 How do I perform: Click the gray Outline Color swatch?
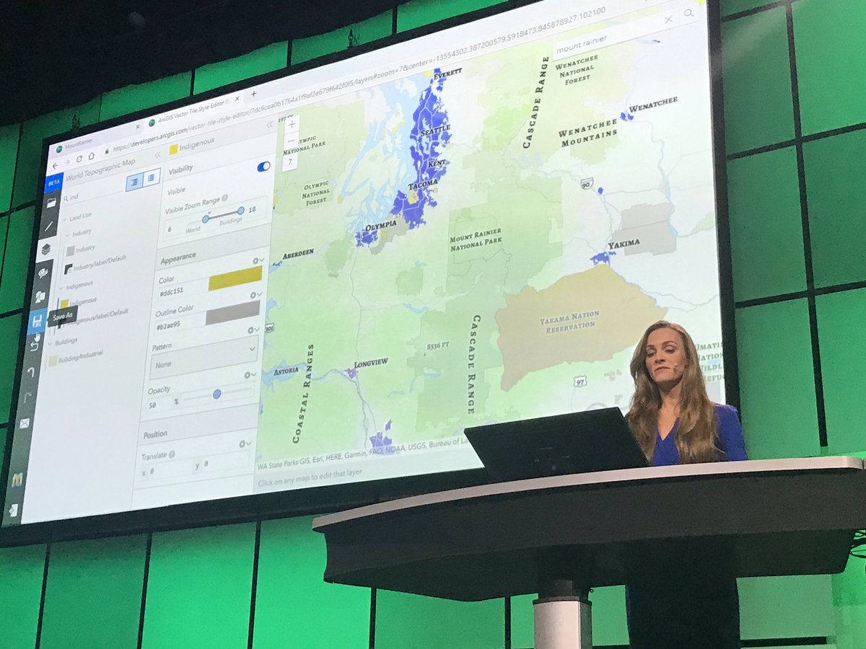coord(232,312)
